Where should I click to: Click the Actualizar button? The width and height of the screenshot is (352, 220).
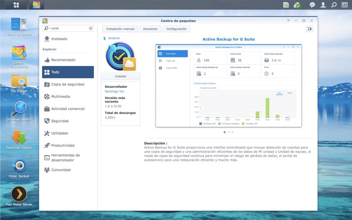point(151,29)
